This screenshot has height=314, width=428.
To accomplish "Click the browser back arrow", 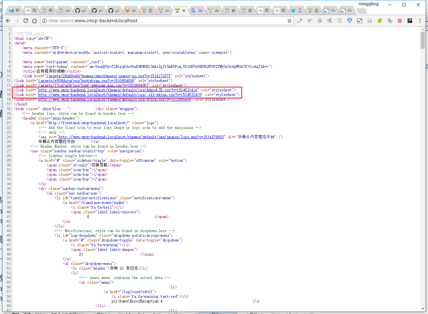I will point(8,21).
